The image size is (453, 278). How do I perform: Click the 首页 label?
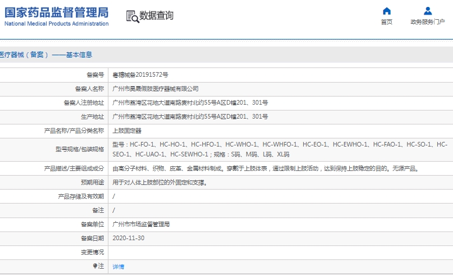(387, 22)
